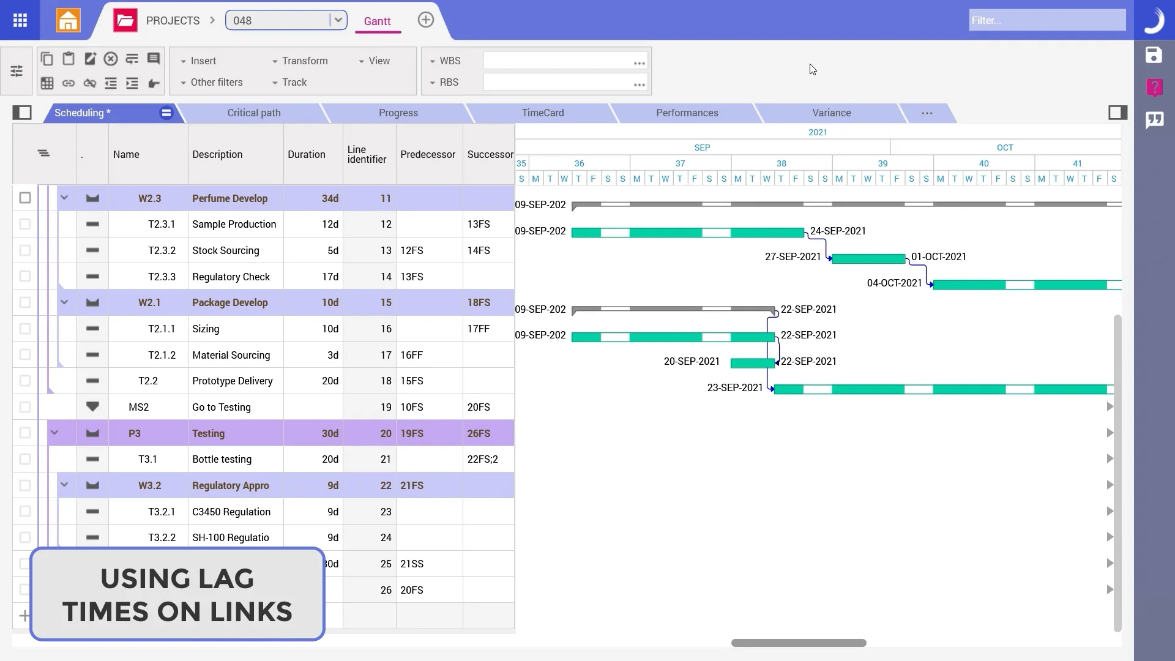Open the project selector dropdown showing 048

tap(338, 20)
